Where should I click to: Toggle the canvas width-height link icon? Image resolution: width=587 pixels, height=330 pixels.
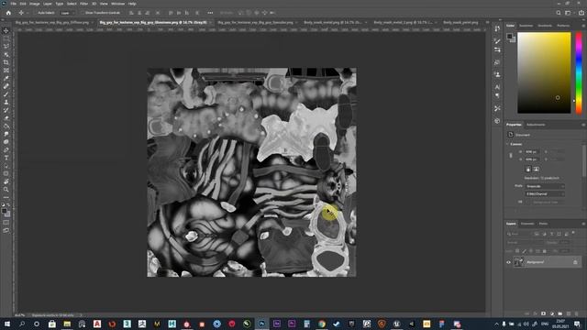coord(511,155)
